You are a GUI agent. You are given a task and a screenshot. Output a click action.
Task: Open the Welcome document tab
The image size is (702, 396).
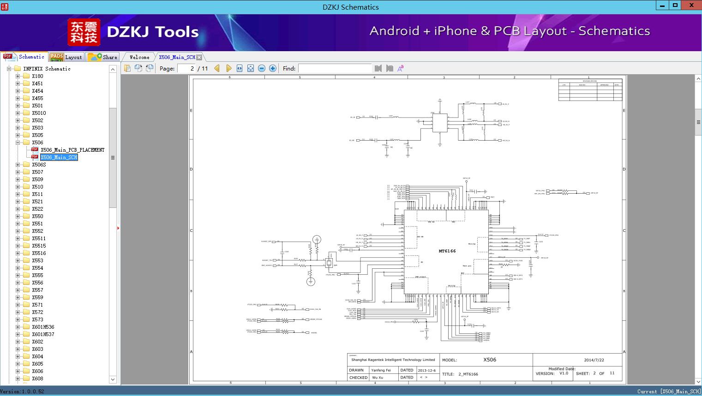click(139, 57)
